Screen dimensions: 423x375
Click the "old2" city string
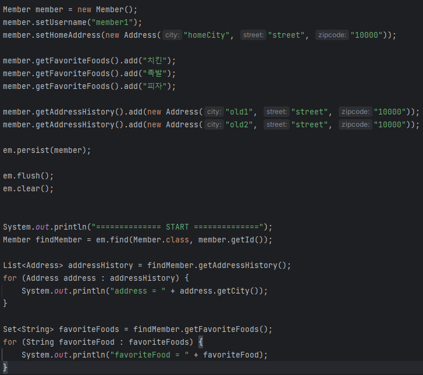(x=239, y=124)
